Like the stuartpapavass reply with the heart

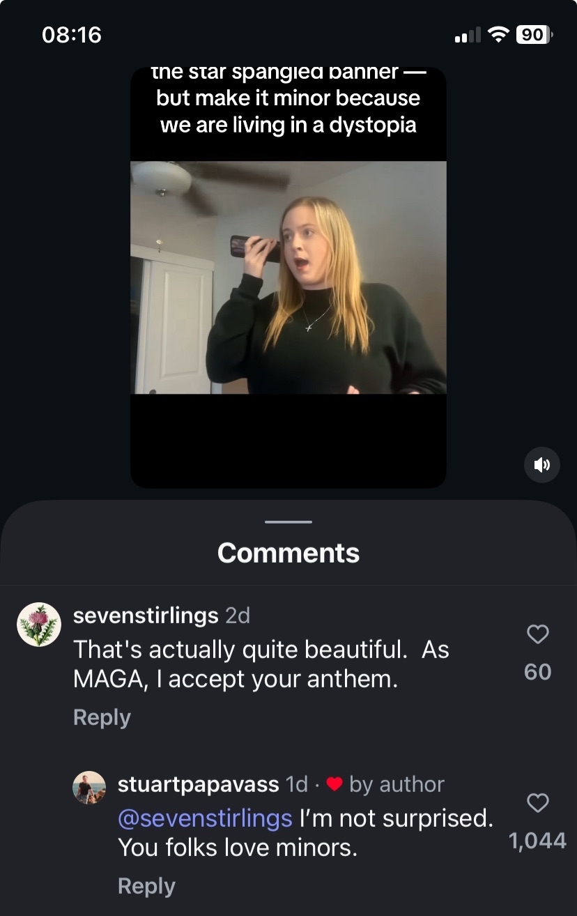(x=537, y=803)
